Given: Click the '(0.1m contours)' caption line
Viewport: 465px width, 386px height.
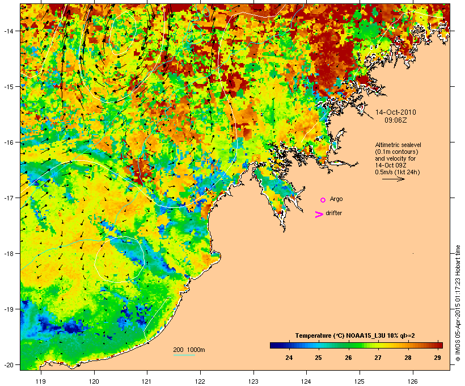Looking at the screenshot, I should 396,152.
